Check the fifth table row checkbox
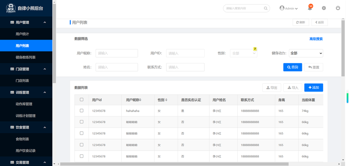This screenshot has height=166, width=349. click(82, 156)
